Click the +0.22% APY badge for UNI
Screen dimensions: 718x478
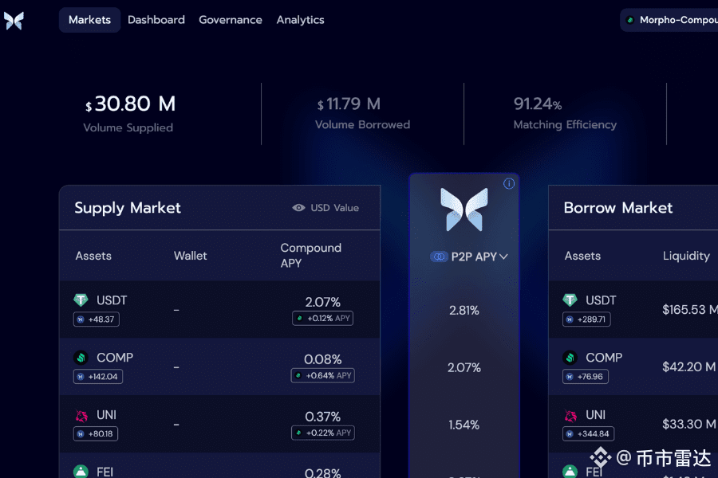(323, 433)
